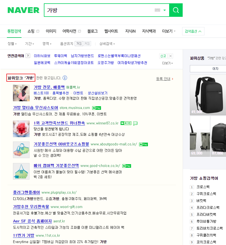The width and height of the screenshot is (226, 245).
Task: Open the new-window icon beside 어학사전 tab
Action: click(79, 31)
